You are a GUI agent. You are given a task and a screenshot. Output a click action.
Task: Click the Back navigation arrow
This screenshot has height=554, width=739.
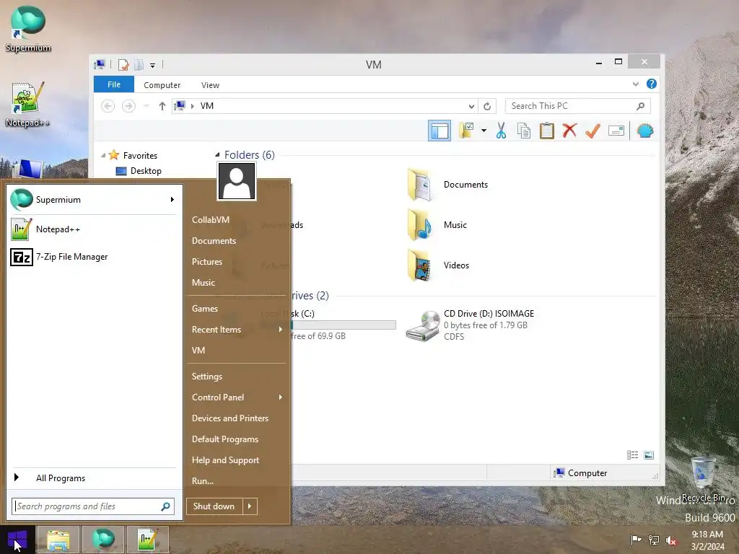(x=108, y=106)
